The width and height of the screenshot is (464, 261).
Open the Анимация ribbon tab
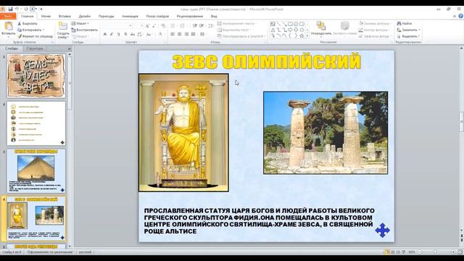coord(130,16)
